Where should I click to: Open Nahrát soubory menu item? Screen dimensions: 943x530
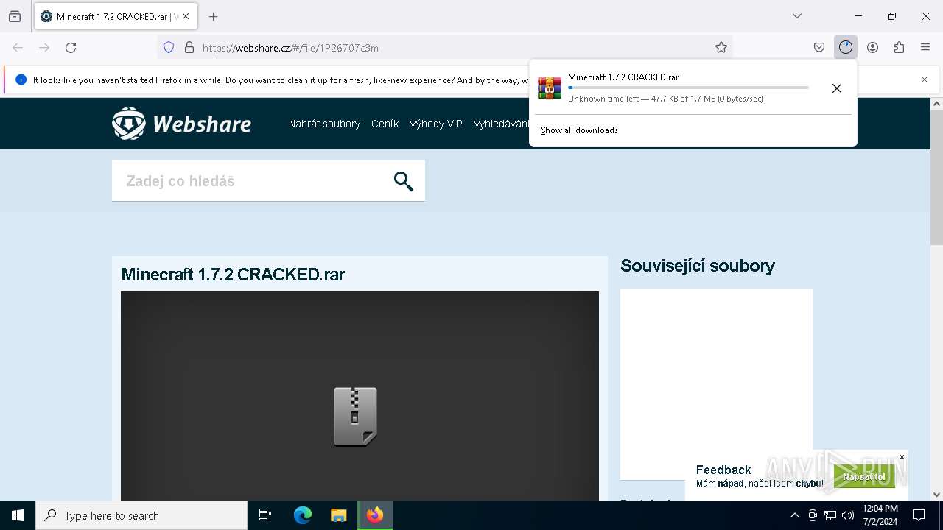tap(324, 124)
